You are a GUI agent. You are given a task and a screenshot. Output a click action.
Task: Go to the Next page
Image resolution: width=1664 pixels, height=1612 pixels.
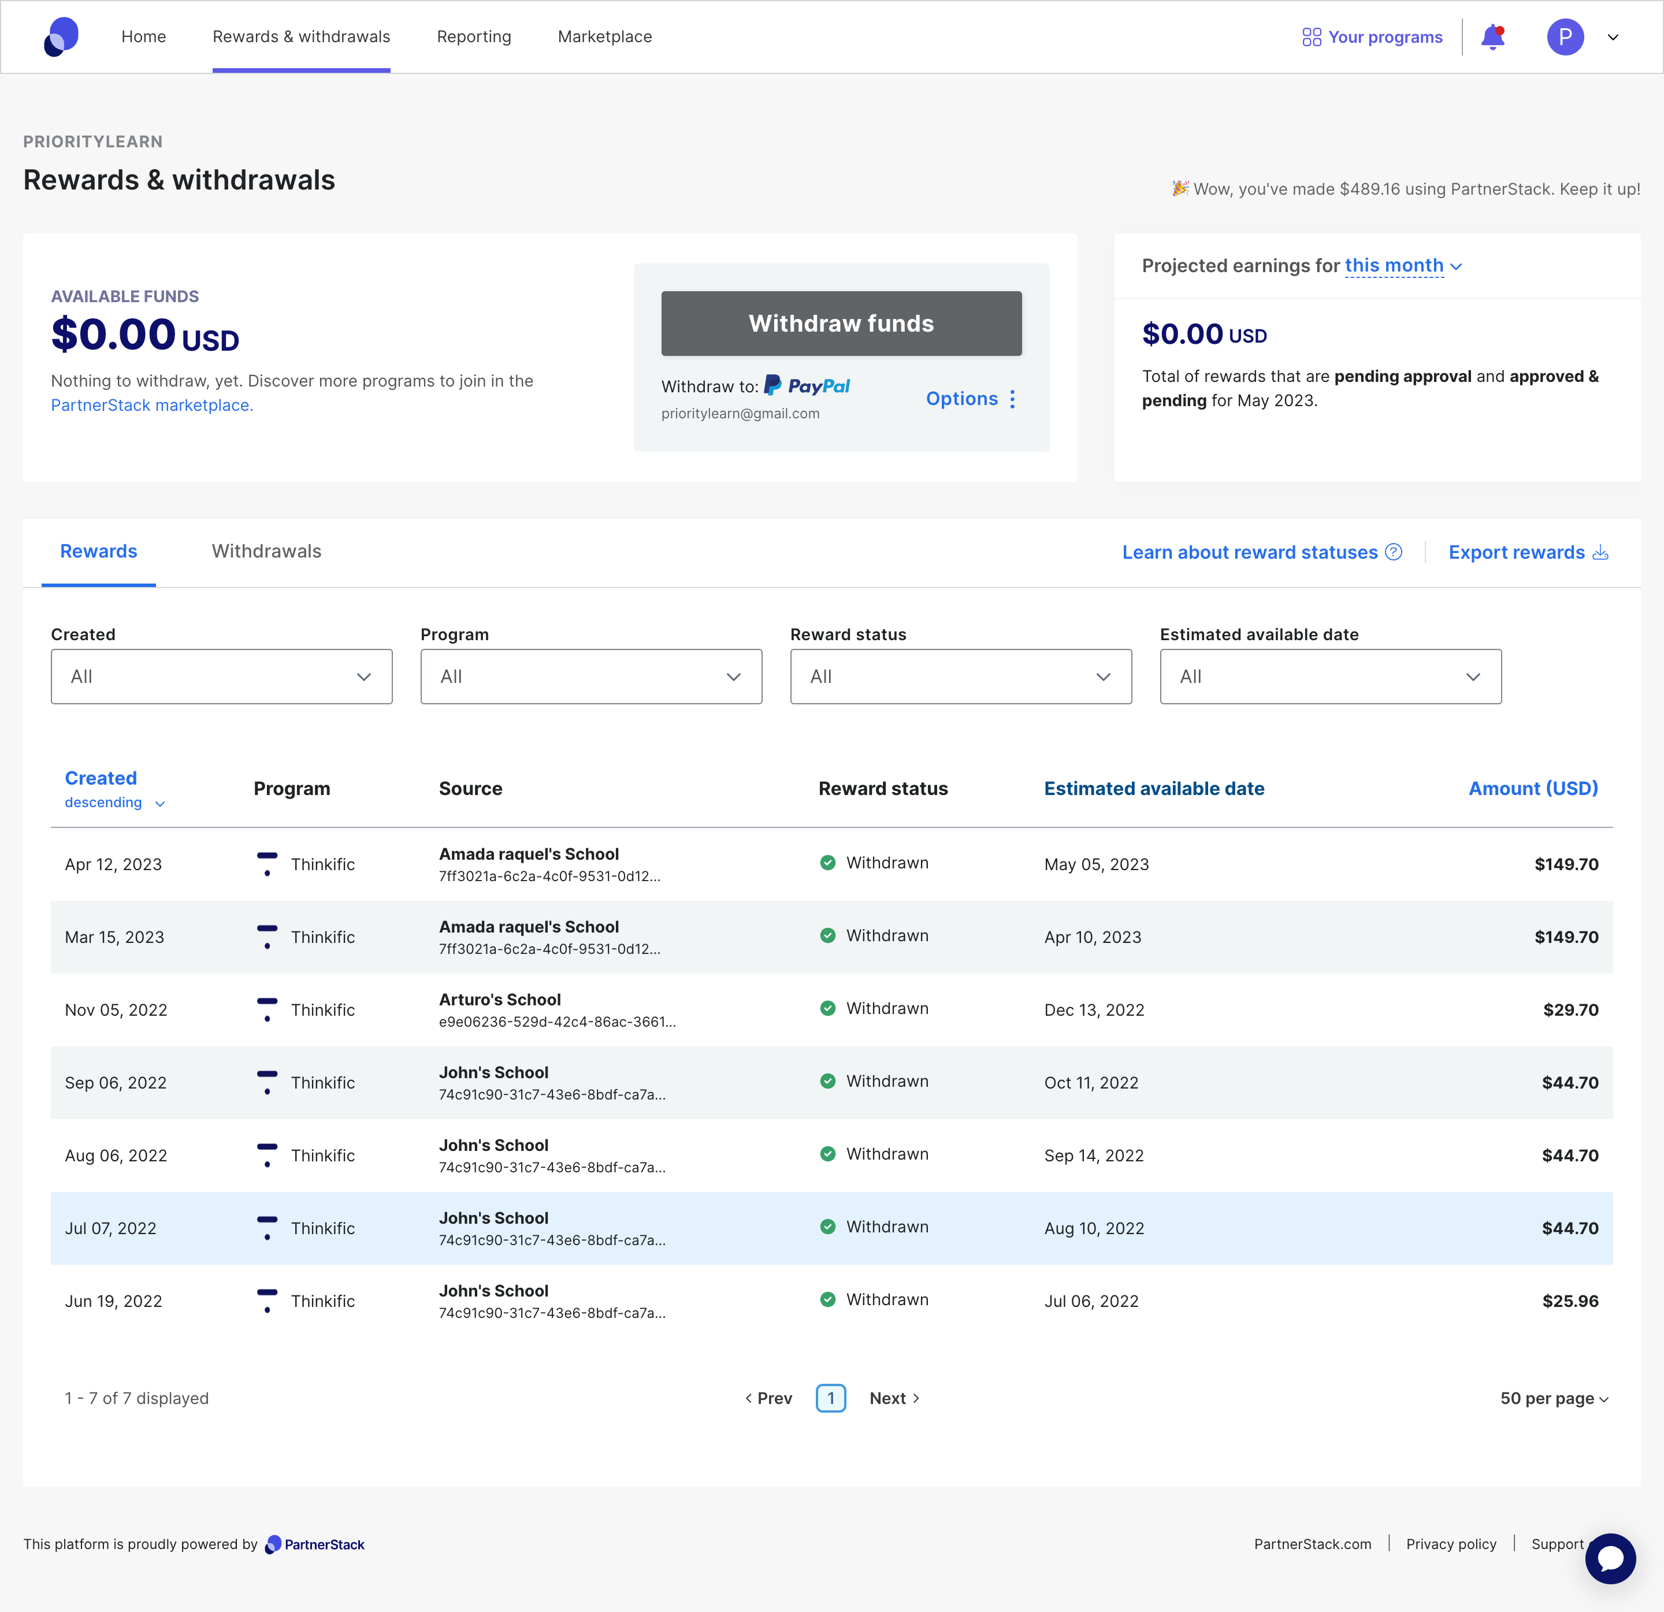click(x=895, y=1398)
